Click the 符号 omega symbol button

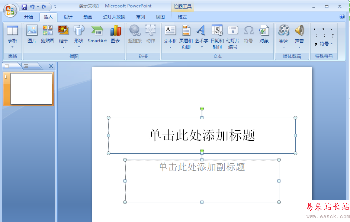pos(248,34)
